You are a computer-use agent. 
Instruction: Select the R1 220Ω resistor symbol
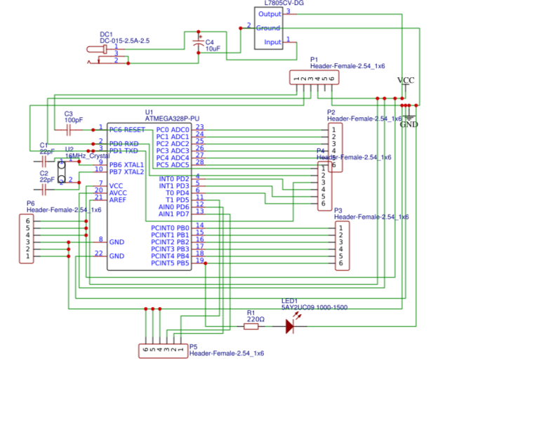251,326
